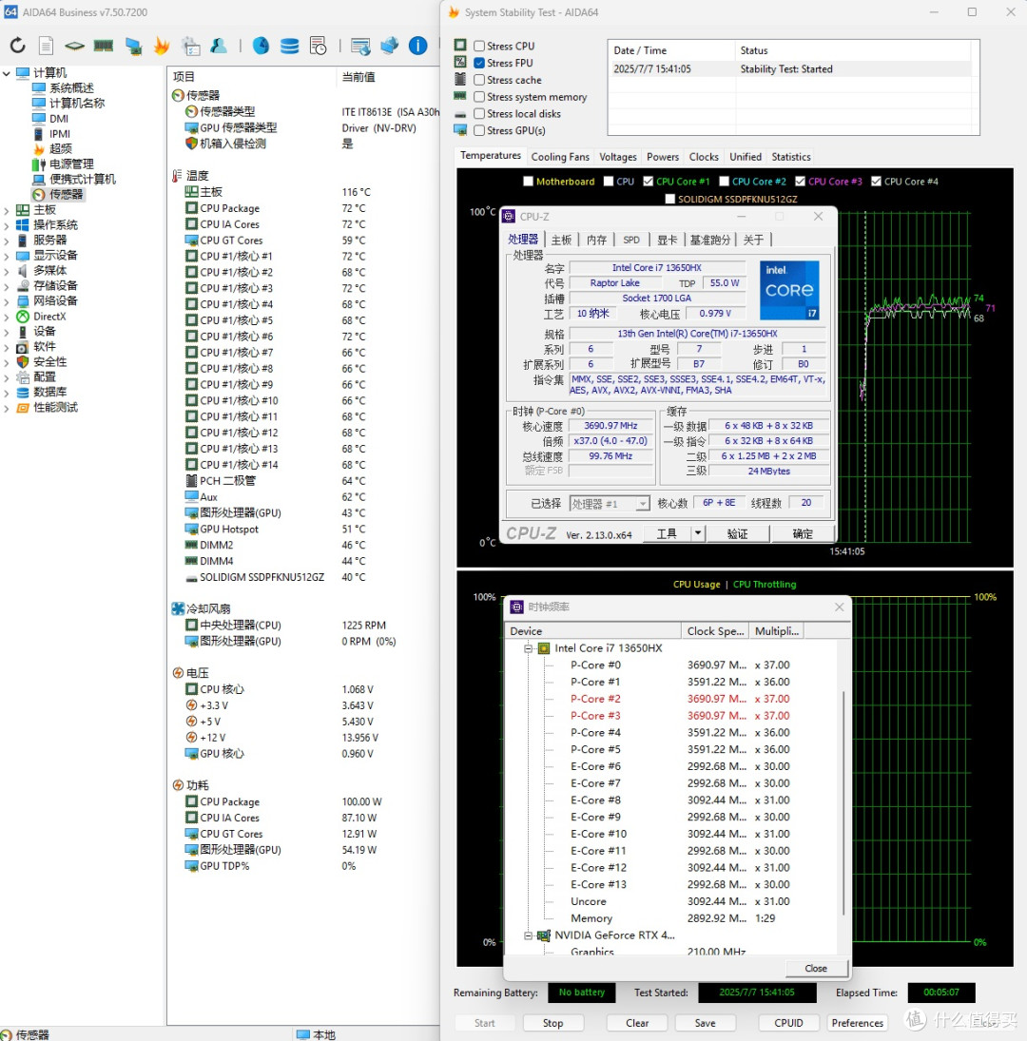Select 传感器 in the computer tree
The image size is (1027, 1041).
tap(66, 195)
